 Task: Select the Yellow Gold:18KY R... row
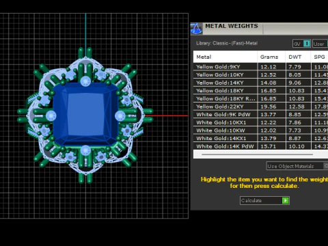point(260,98)
